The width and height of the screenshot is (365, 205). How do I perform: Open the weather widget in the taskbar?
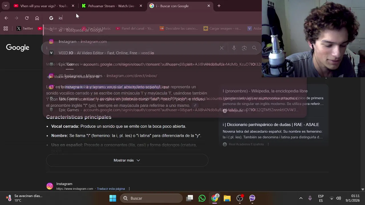pyautogui.click(x=24, y=198)
